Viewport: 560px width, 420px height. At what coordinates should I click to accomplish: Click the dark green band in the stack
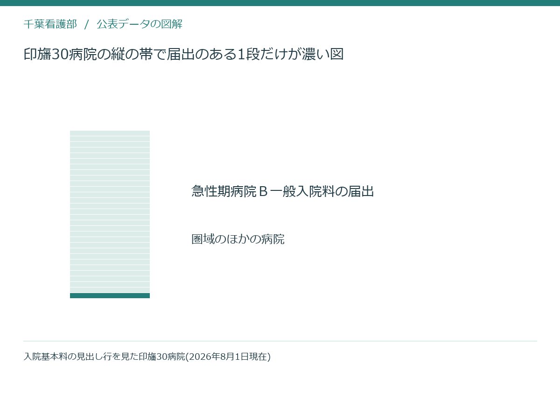tap(110, 295)
